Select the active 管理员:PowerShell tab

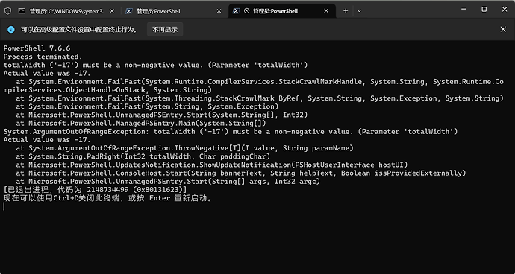pos(282,11)
